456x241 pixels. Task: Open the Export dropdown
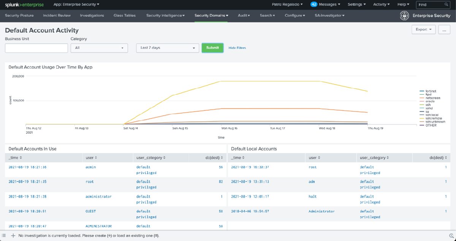(423, 29)
